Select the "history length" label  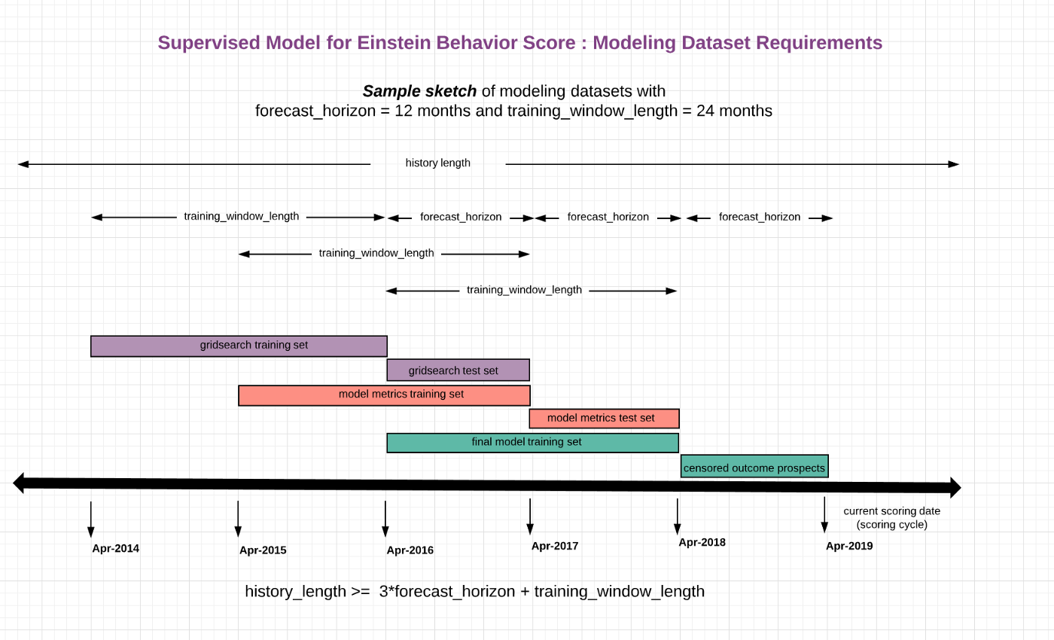[437, 163]
